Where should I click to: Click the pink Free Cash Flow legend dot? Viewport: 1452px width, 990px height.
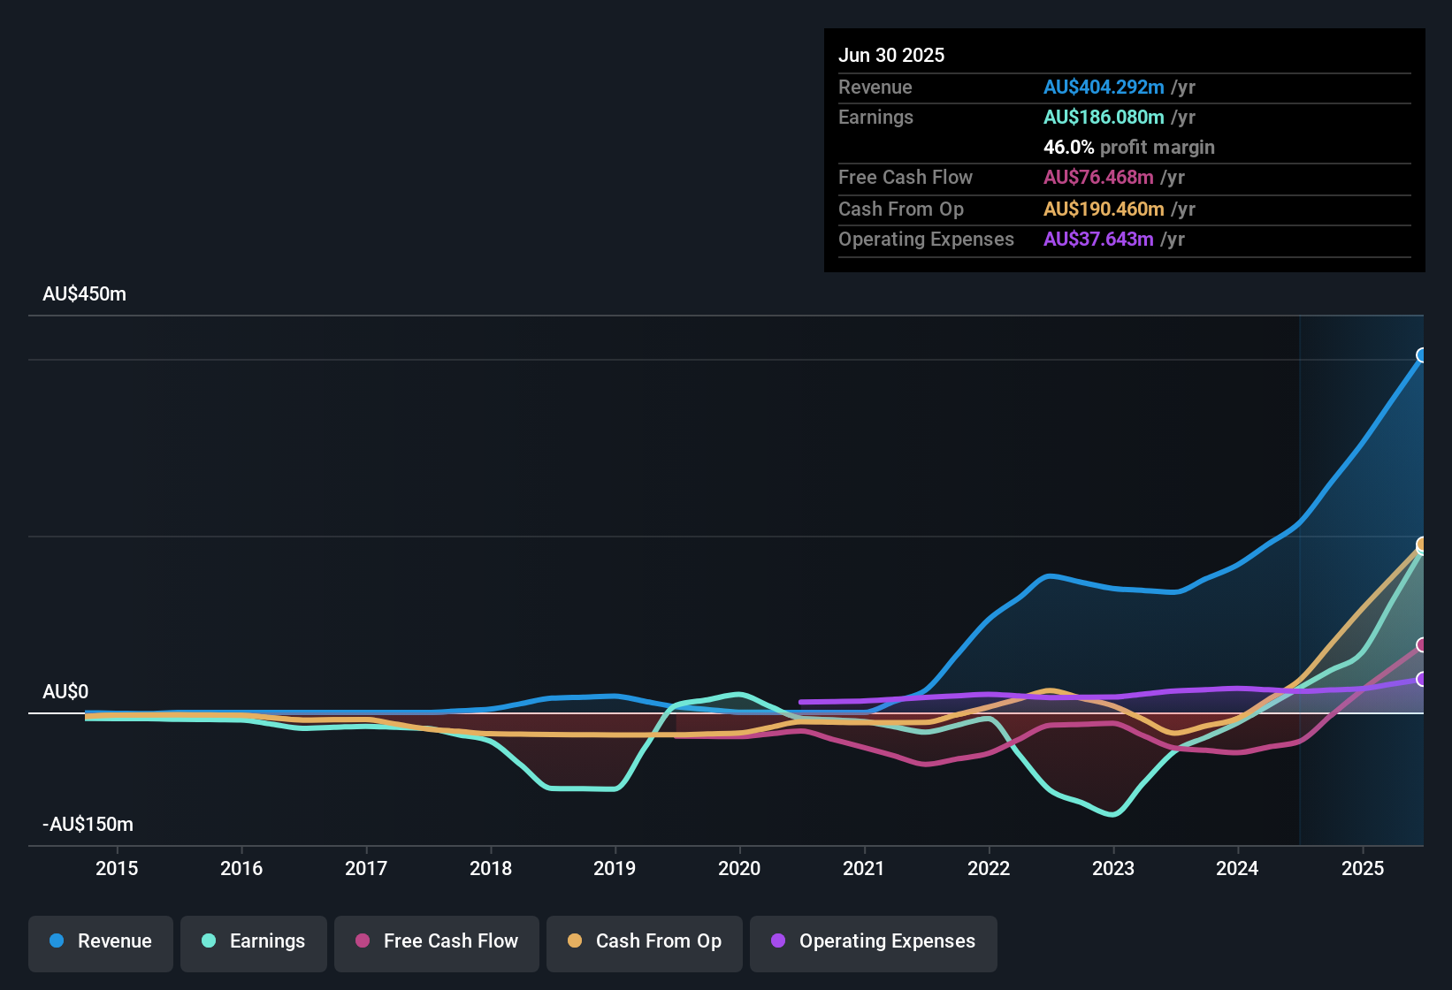coord(362,941)
